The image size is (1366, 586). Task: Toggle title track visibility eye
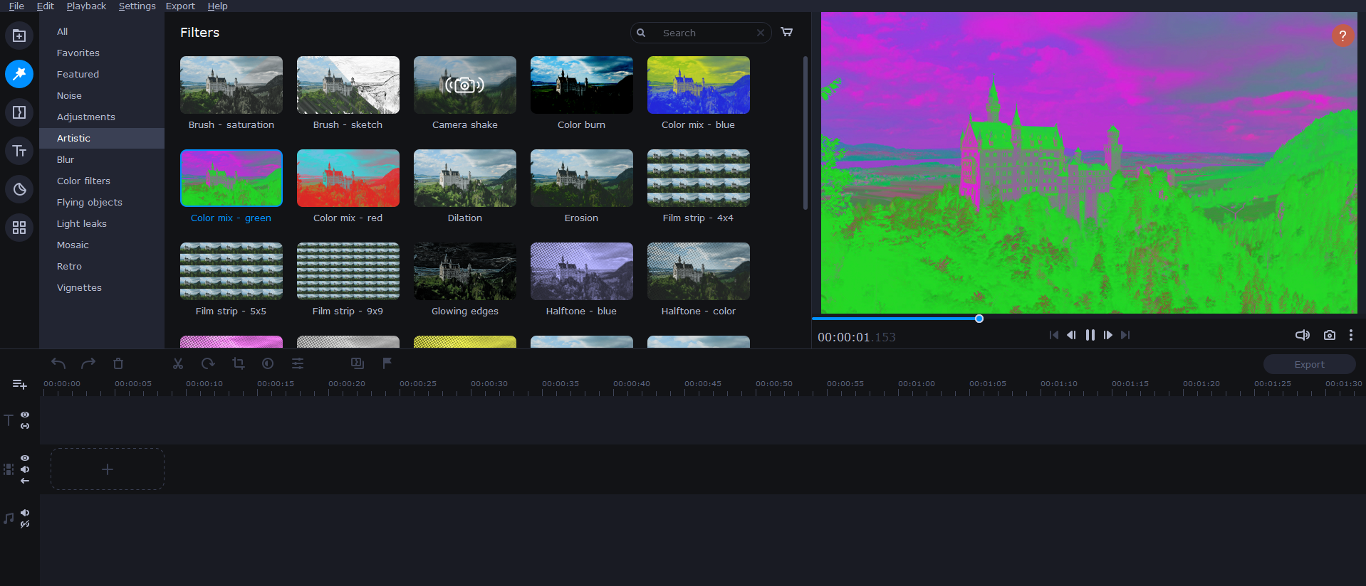25,415
